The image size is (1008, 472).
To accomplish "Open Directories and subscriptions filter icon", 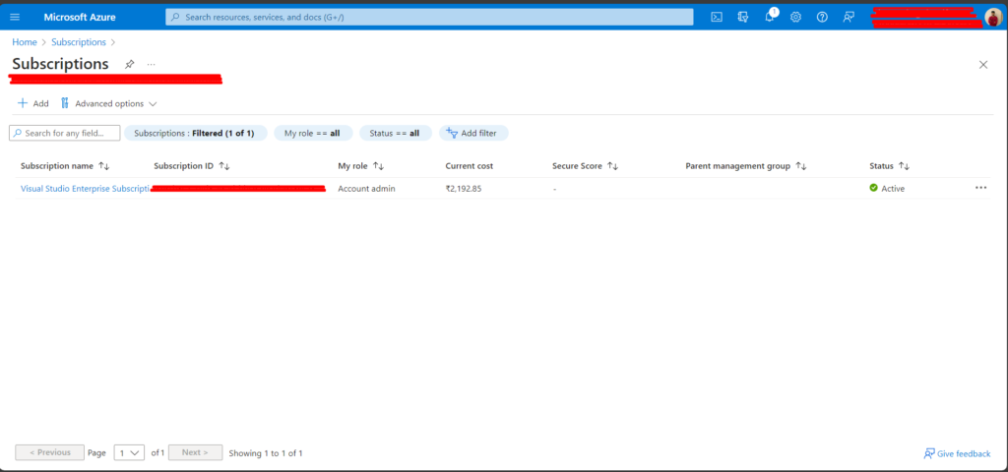I will pos(743,18).
